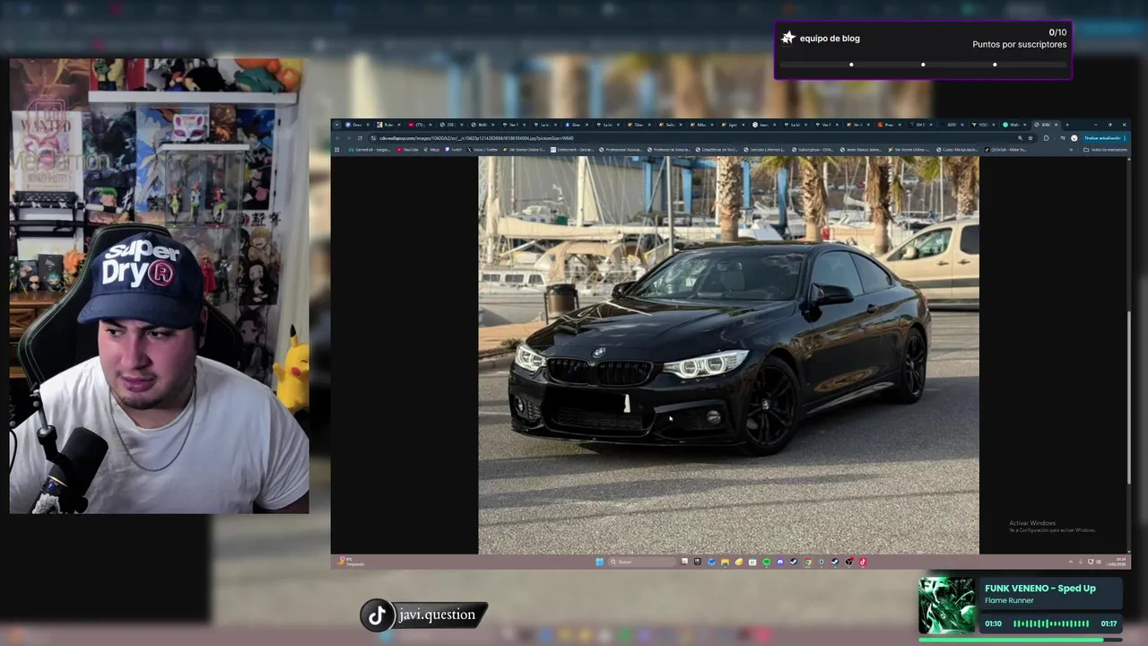Click the javi.question handle label
This screenshot has height=646, width=1148.
coord(437,615)
